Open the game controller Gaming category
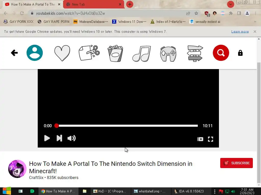 [x=168, y=54]
